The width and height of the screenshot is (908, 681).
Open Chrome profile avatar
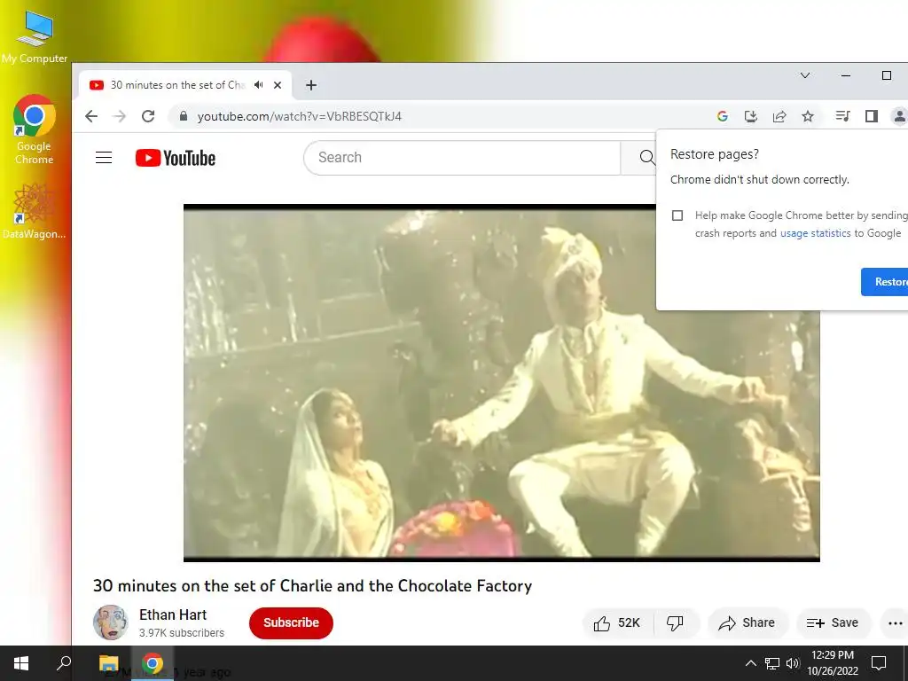[x=899, y=116]
